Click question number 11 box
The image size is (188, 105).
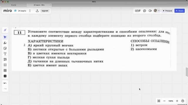tap(20, 32)
